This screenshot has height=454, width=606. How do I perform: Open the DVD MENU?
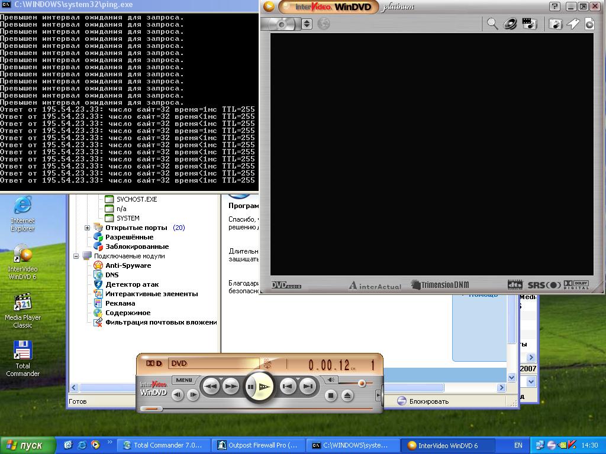(x=183, y=380)
